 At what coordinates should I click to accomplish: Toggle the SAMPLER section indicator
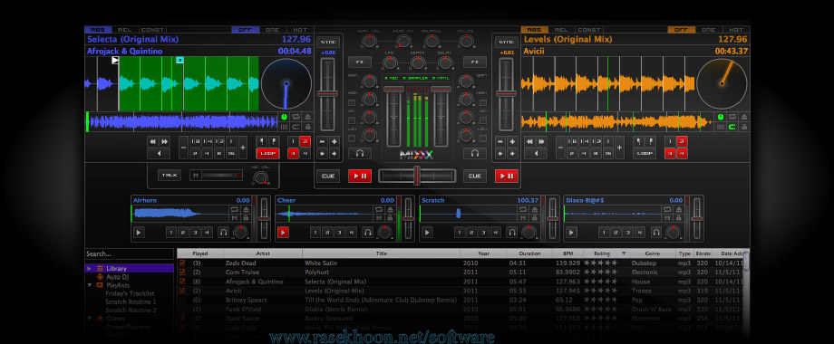[414, 79]
